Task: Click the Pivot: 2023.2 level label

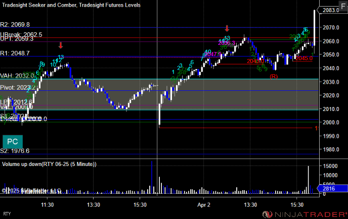Action: (x=18, y=88)
